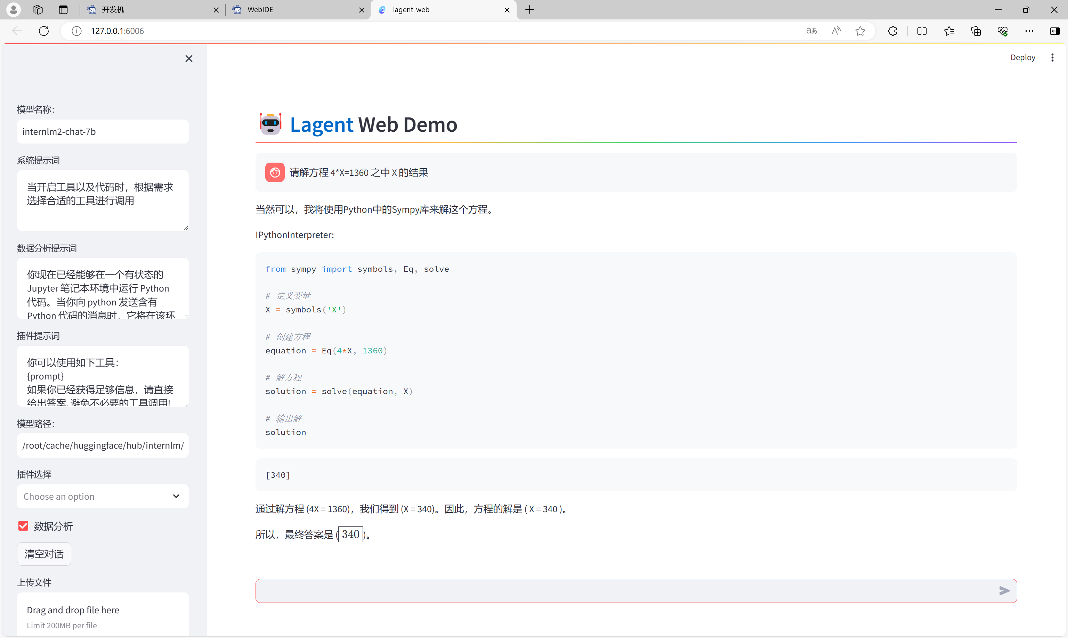Close the WebIDE tab

[x=361, y=10]
